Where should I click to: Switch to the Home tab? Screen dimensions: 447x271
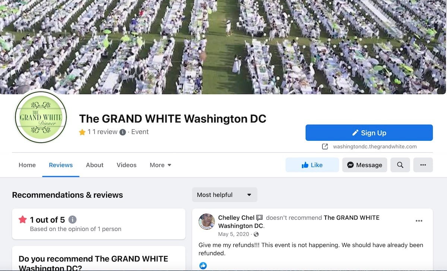27,165
